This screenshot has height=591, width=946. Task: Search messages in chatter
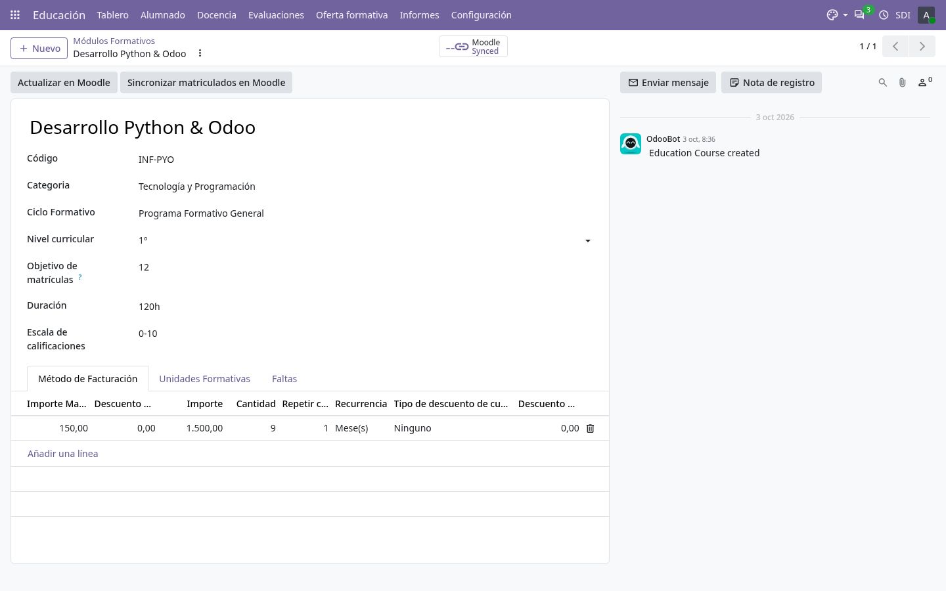(883, 83)
